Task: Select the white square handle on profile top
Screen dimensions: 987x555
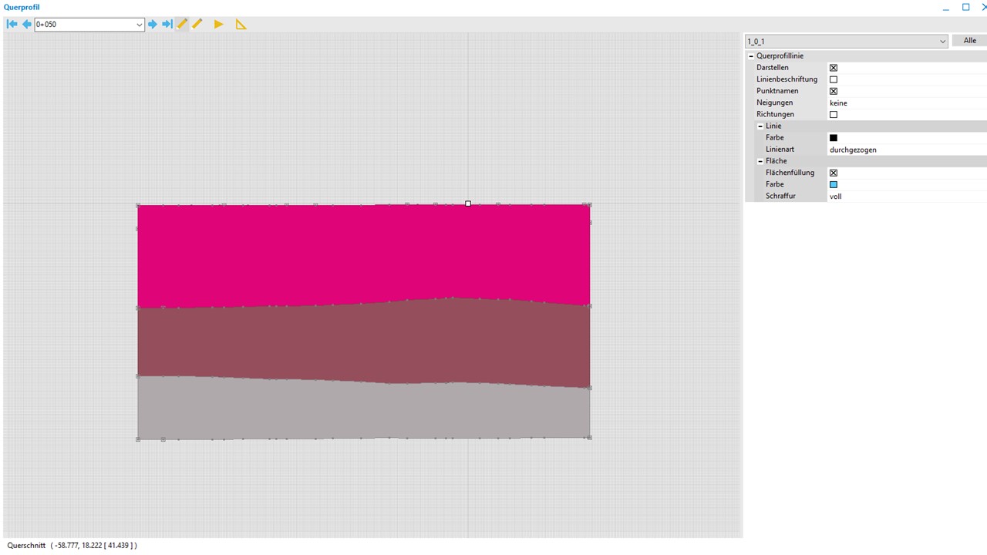Action: (x=468, y=203)
